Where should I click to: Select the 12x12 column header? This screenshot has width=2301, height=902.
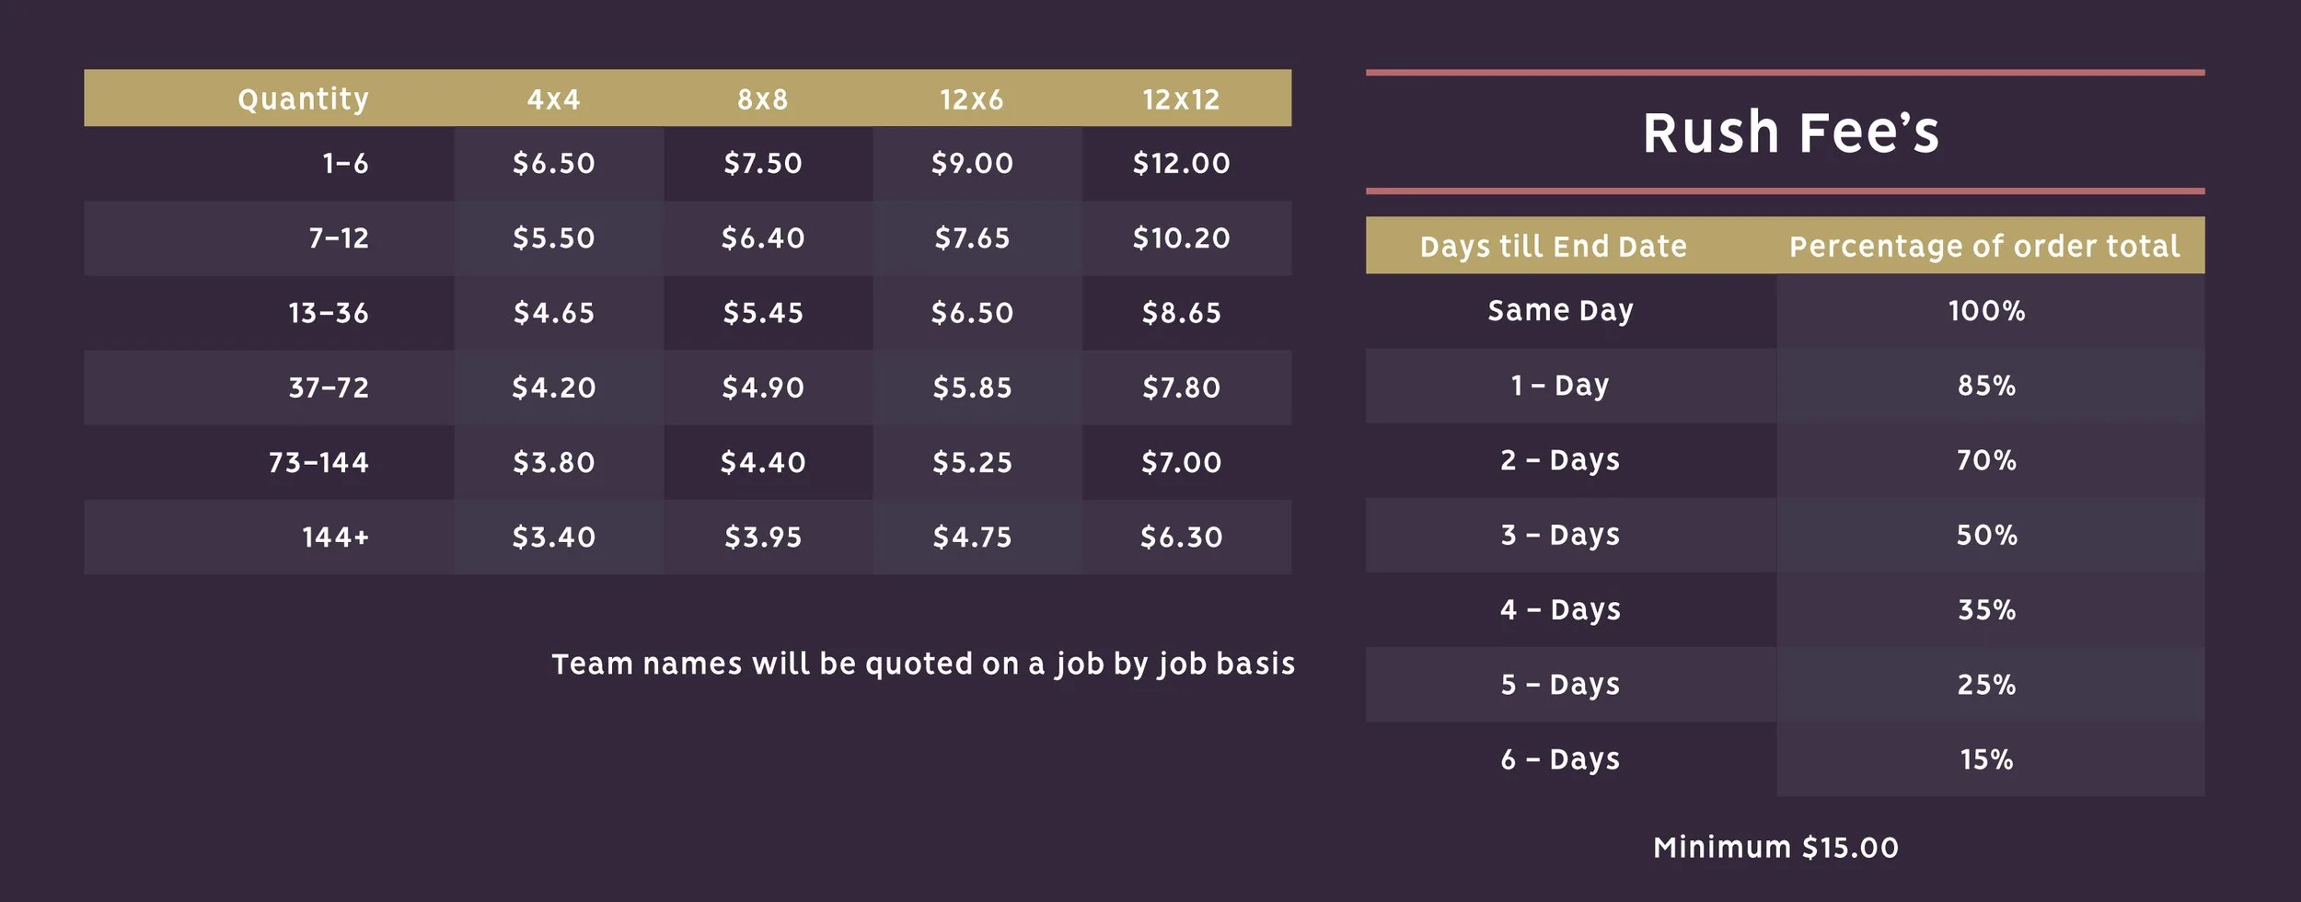(x=1181, y=99)
